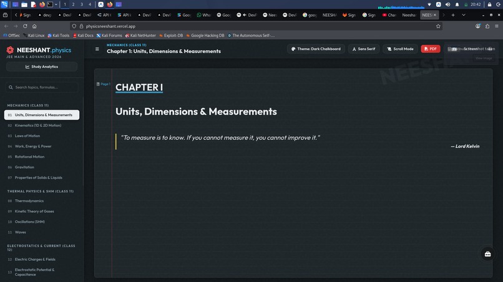
Task: Select Work, Energy & Power chapter
Action: (42, 146)
